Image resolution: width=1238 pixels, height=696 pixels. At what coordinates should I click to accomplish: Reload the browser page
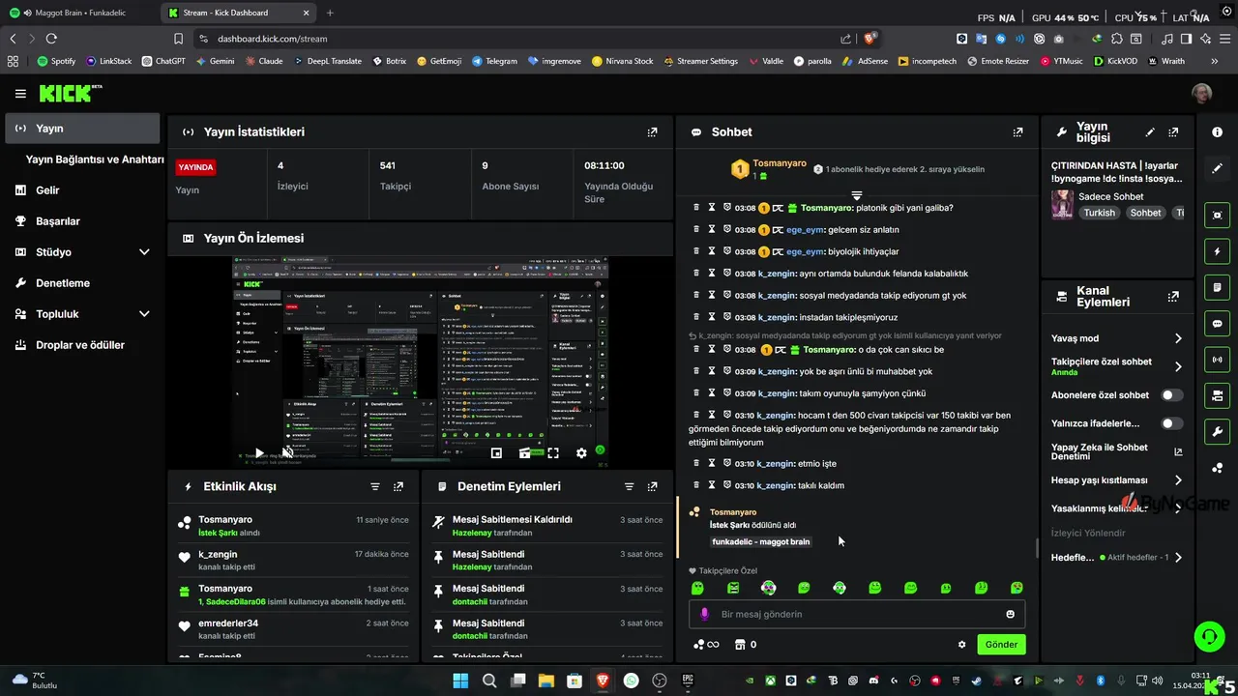51,39
